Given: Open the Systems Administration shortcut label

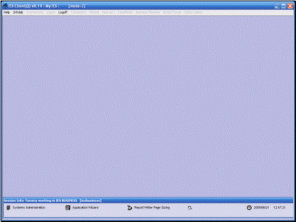Looking at the screenshot, I should pos(29,207).
